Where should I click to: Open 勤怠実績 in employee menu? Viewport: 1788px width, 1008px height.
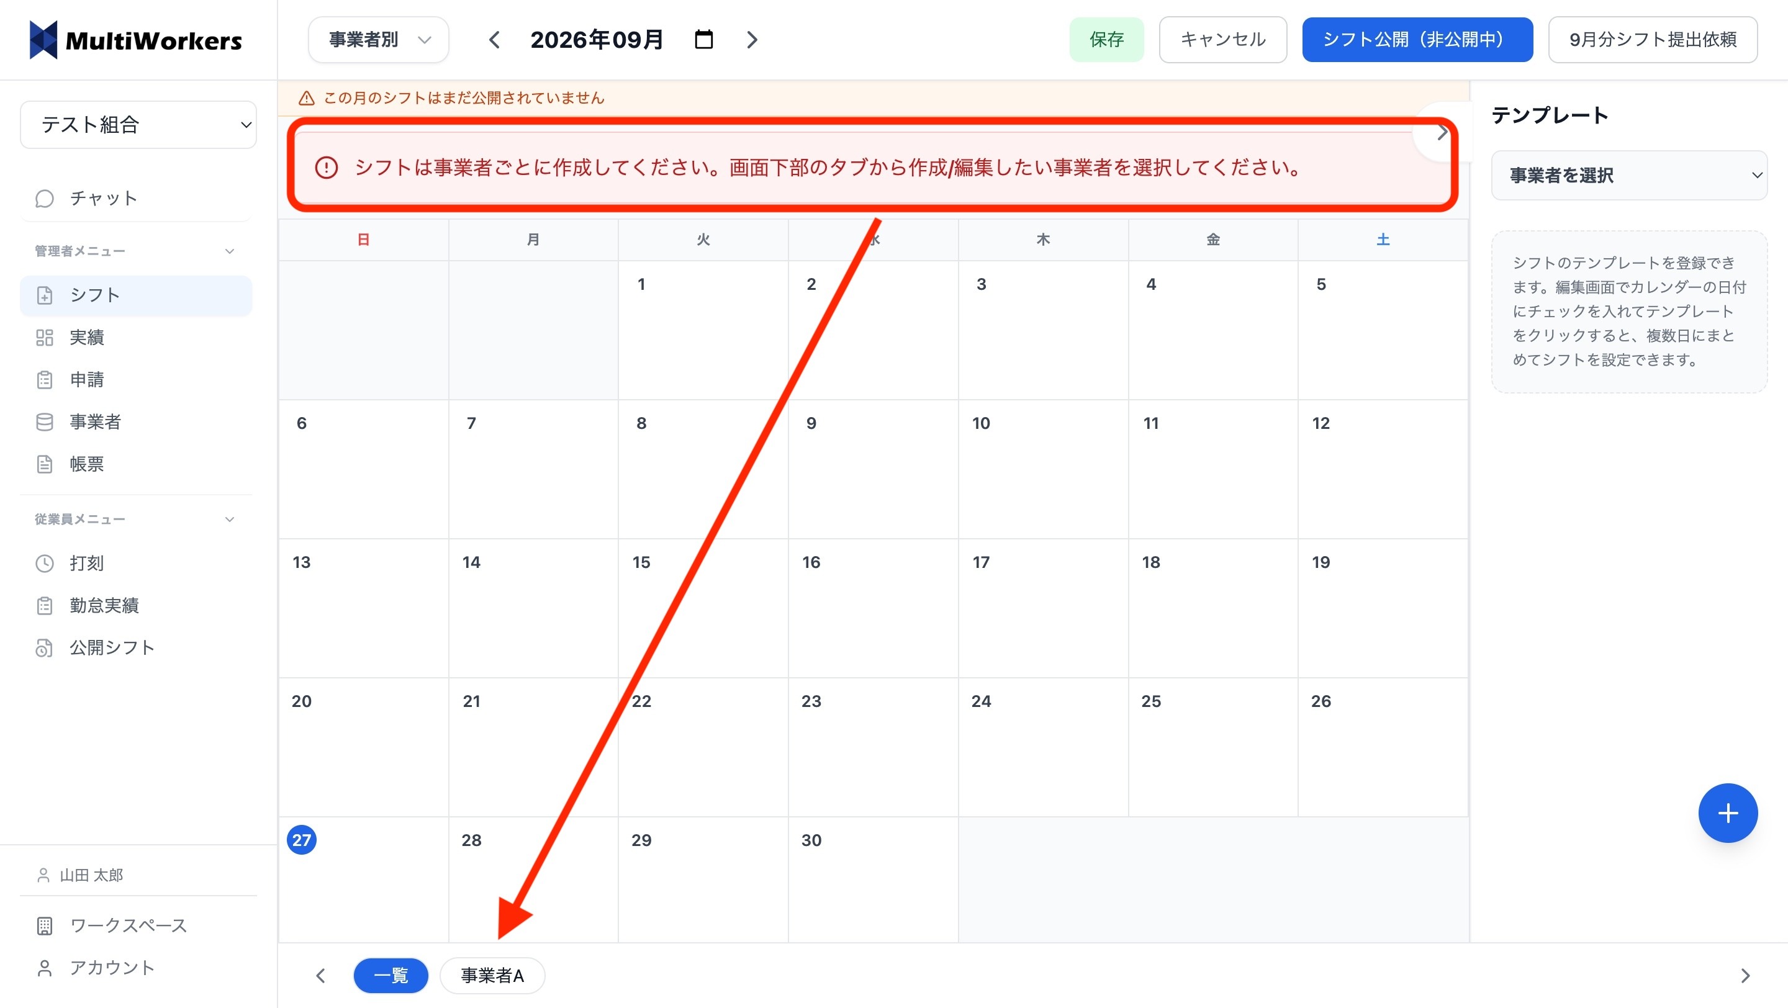[136, 606]
